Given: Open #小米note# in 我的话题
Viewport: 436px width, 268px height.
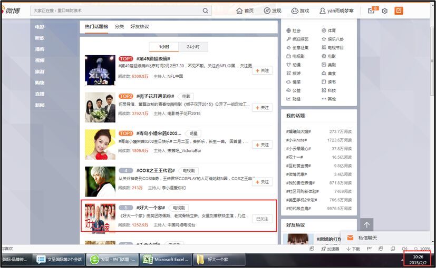Looking at the screenshot, I should tap(296, 140).
